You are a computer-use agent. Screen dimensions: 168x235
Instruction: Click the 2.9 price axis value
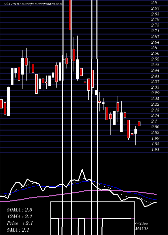click(154, 3)
